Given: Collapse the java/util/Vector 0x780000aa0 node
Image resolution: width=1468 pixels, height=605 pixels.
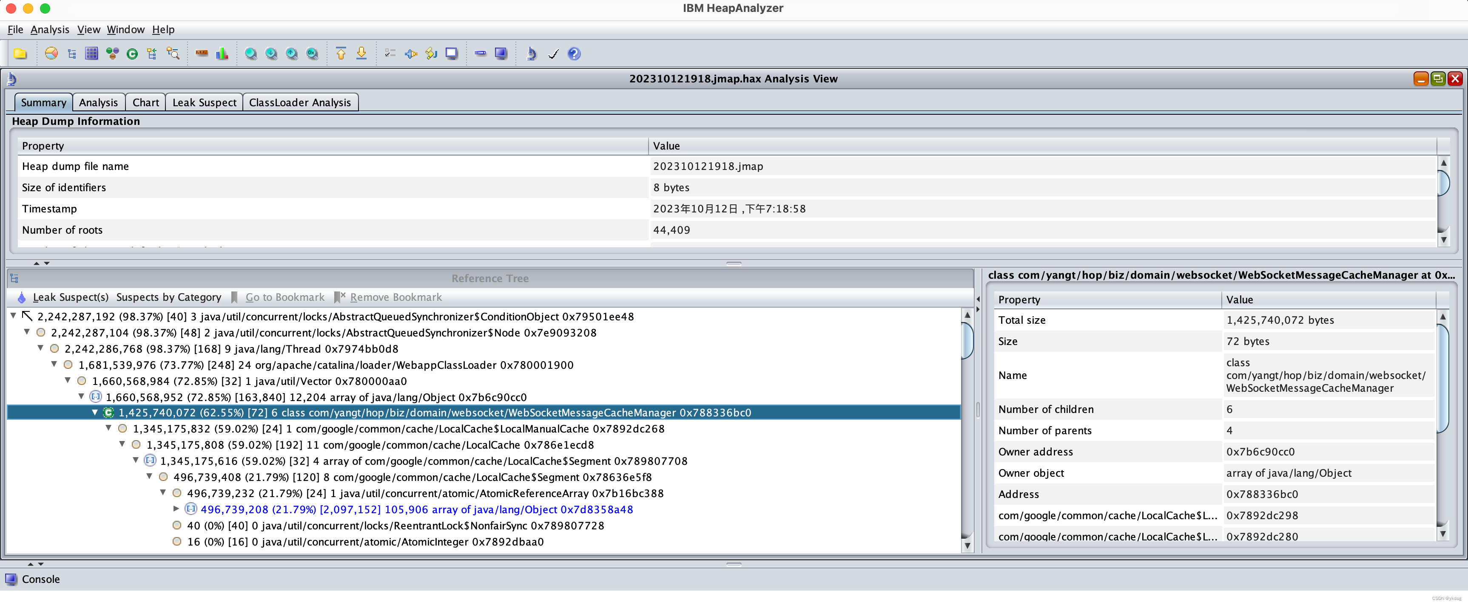Looking at the screenshot, I should tap(68, 380).
